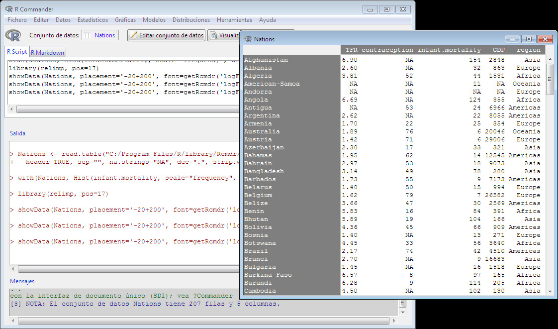Select the Bhutan row label
This screenshot has width=558, height=329.
pos(256,219)
